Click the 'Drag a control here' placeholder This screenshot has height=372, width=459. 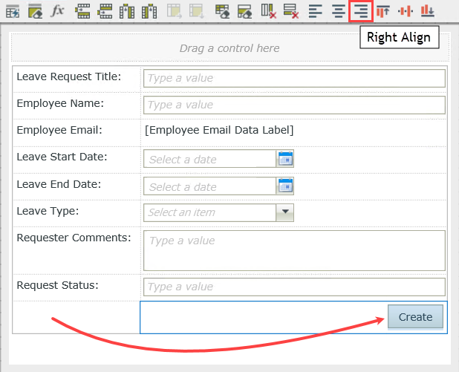click(x=229, y=48)
